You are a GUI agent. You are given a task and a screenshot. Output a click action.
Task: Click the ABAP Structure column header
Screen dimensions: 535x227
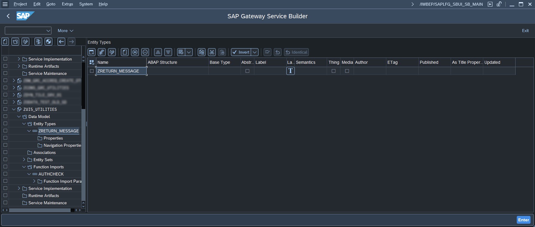click(x=177, y=62)
